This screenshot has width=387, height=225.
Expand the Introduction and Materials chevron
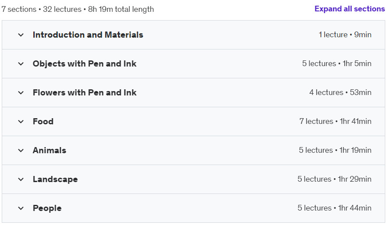[x=21, y=35]
